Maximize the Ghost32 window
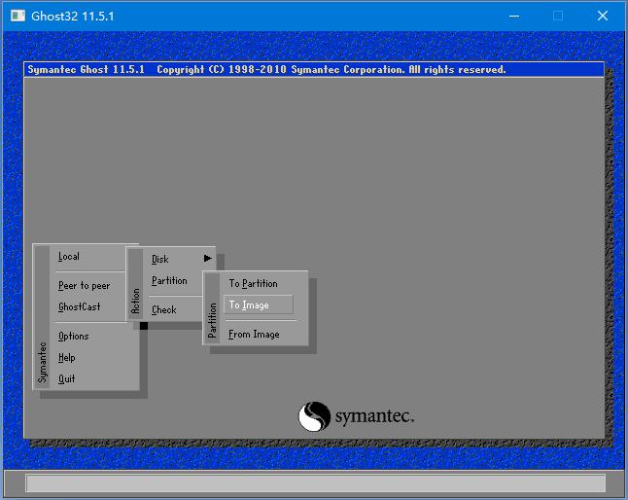 click(x=558, y=16)
